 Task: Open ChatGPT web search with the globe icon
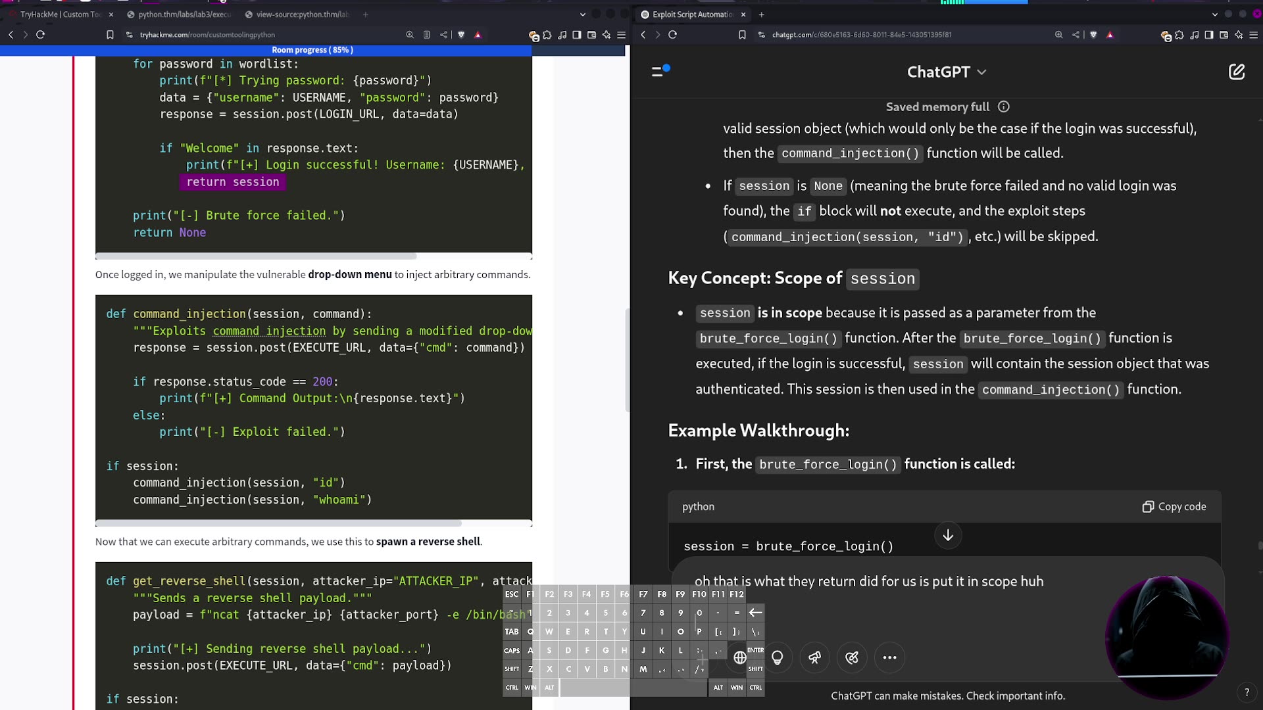coord(741,657)
